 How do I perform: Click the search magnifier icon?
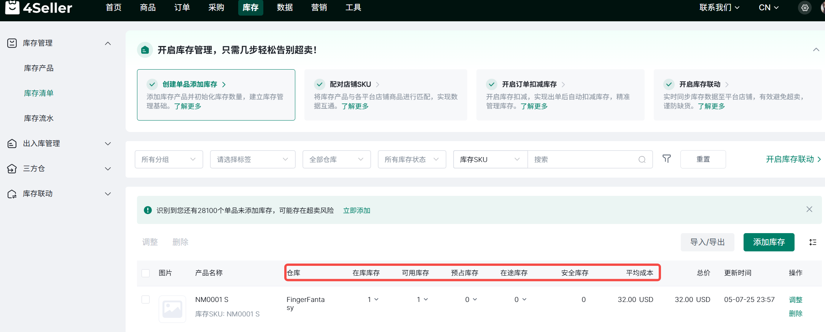(x=642, y=159)
